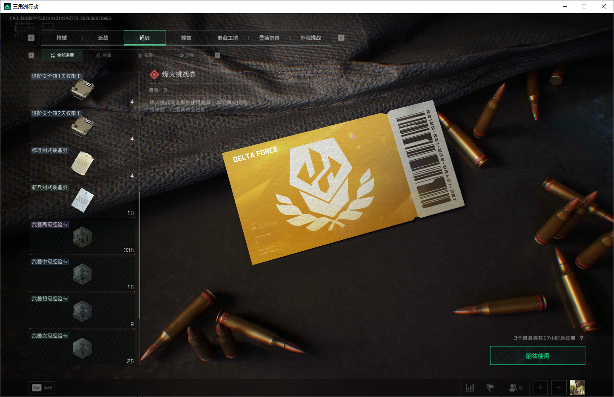Click the E key next tab icon
This screenshot has width=614, height=397.
(341, 38)
